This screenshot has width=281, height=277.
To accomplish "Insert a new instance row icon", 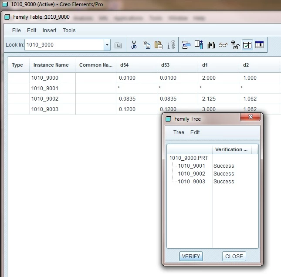I will coord(186,45).
